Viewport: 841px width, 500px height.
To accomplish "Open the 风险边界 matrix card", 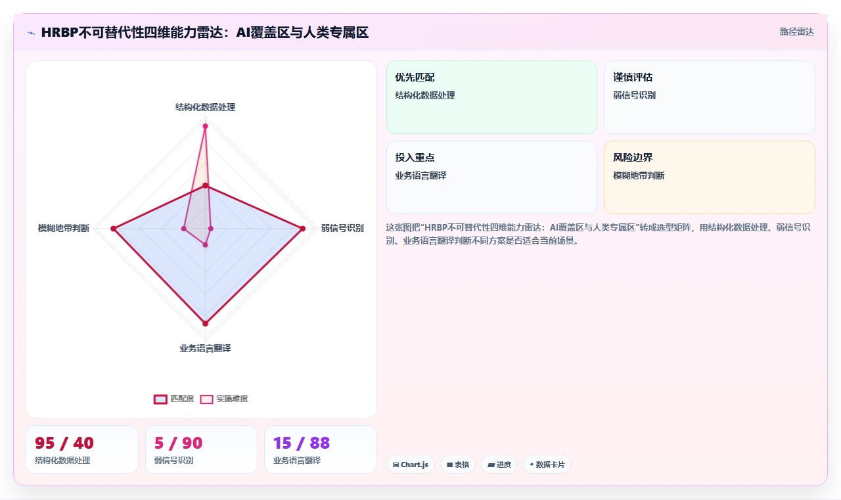I will pos(710,177).
